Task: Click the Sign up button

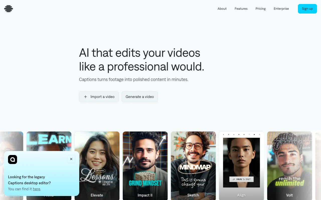Action: point(307,8)
